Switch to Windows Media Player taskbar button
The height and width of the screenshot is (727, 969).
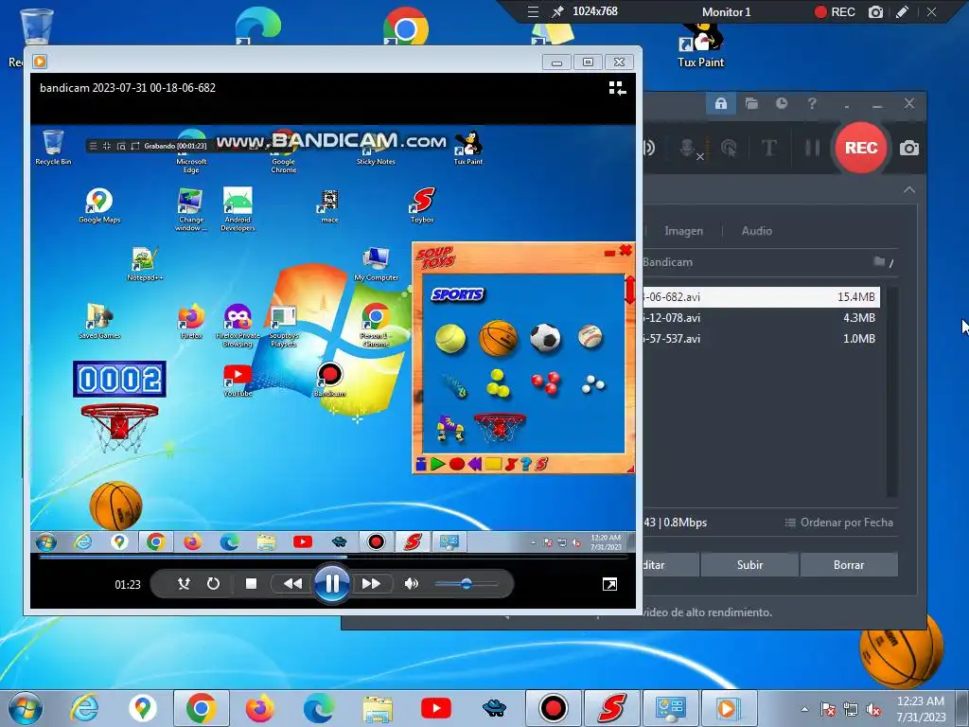(x=728, y=708)
